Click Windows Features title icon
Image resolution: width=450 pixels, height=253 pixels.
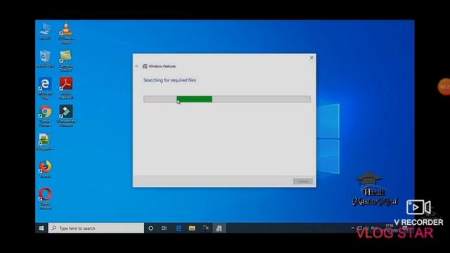coord(145,66)
